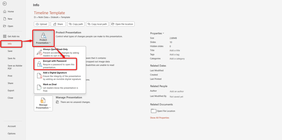Click 'There are no unsaved changes' text
The height and width of the screenshot is (140, 282).
point(75,102)
